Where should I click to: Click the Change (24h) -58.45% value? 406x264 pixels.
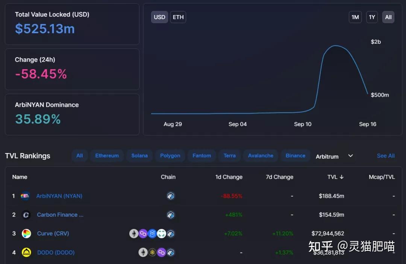41,74
